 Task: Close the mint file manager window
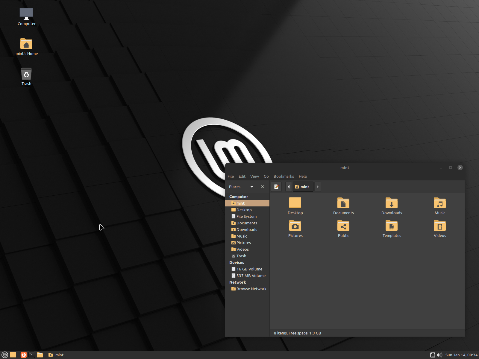pos(460,168)
